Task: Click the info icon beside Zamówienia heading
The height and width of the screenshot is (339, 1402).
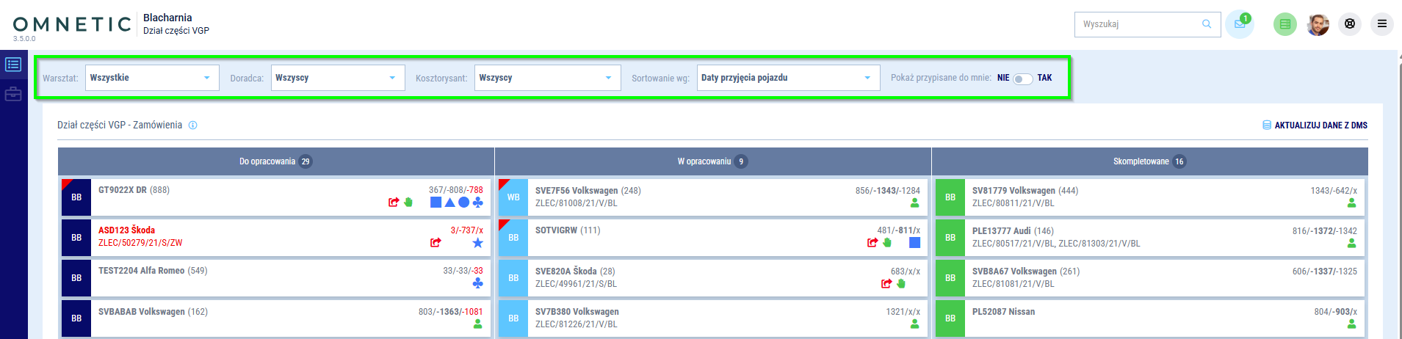Action: pos(193,125)
